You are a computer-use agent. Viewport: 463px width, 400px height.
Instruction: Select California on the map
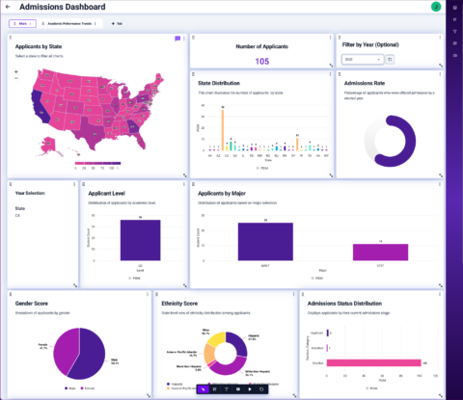pos(41,108)
